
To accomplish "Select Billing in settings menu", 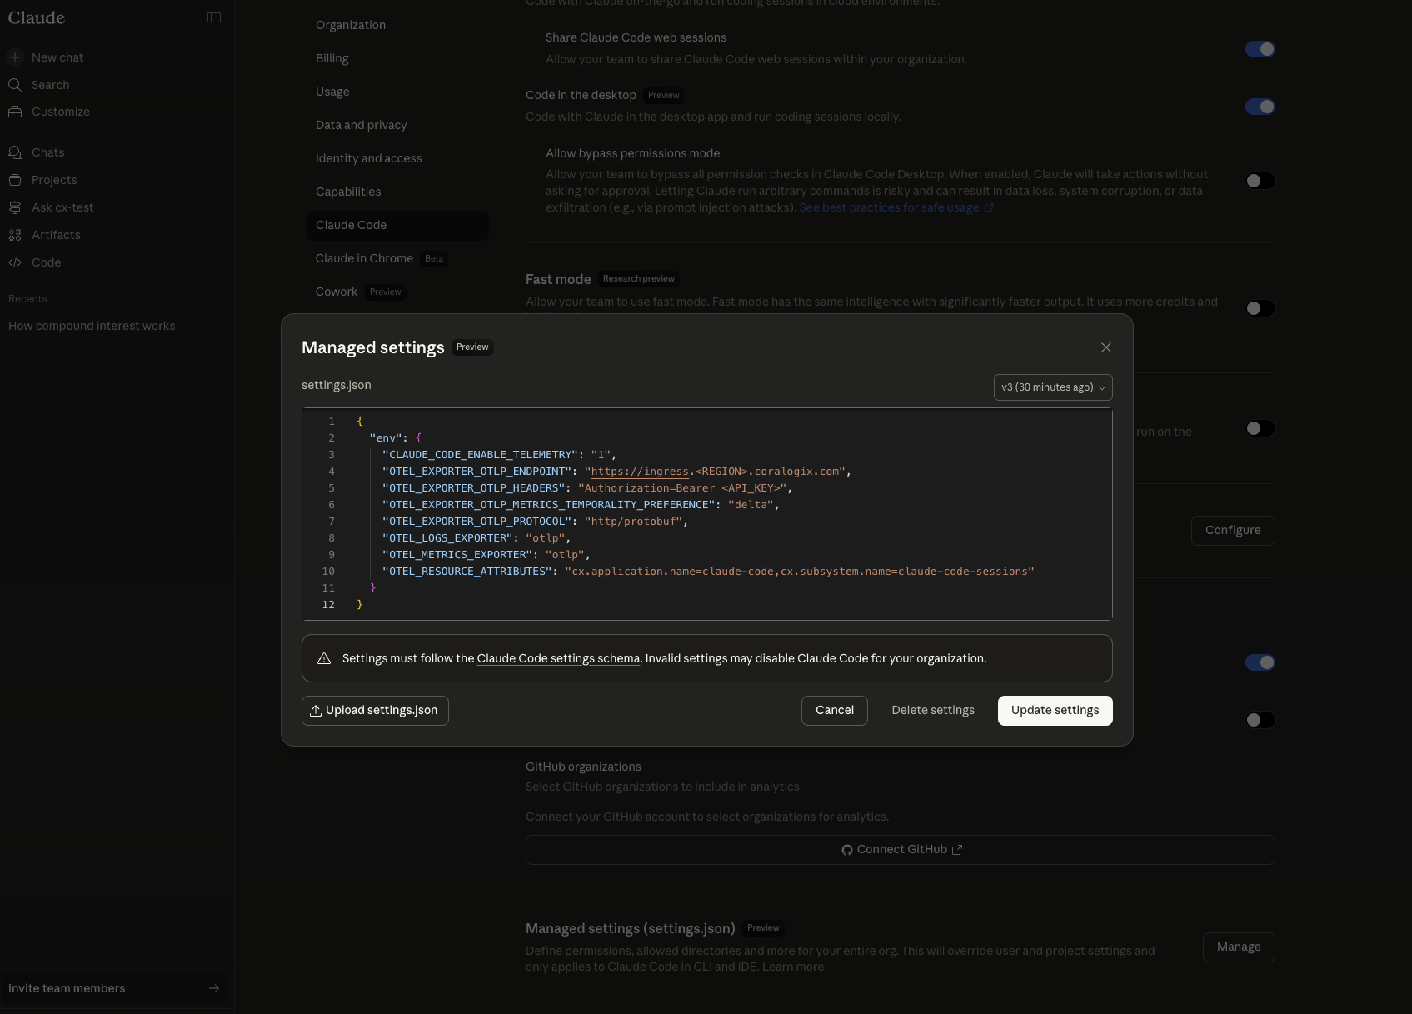I will pyautogui.click(x=332, y=58).
